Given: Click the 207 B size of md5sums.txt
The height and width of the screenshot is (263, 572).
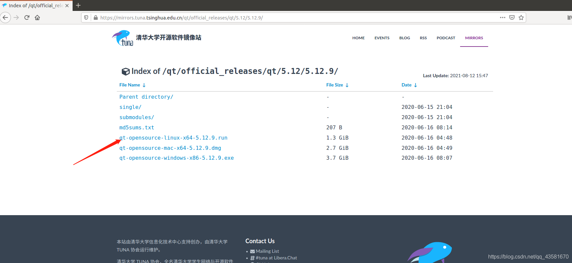Looking at the screenshot, I should (334, 127).
